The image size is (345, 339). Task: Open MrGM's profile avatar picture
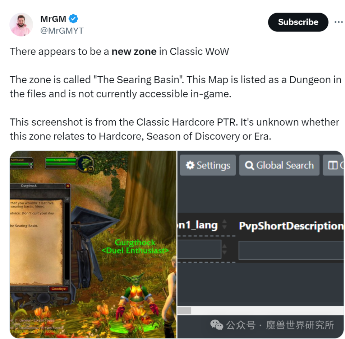[21, 24]
